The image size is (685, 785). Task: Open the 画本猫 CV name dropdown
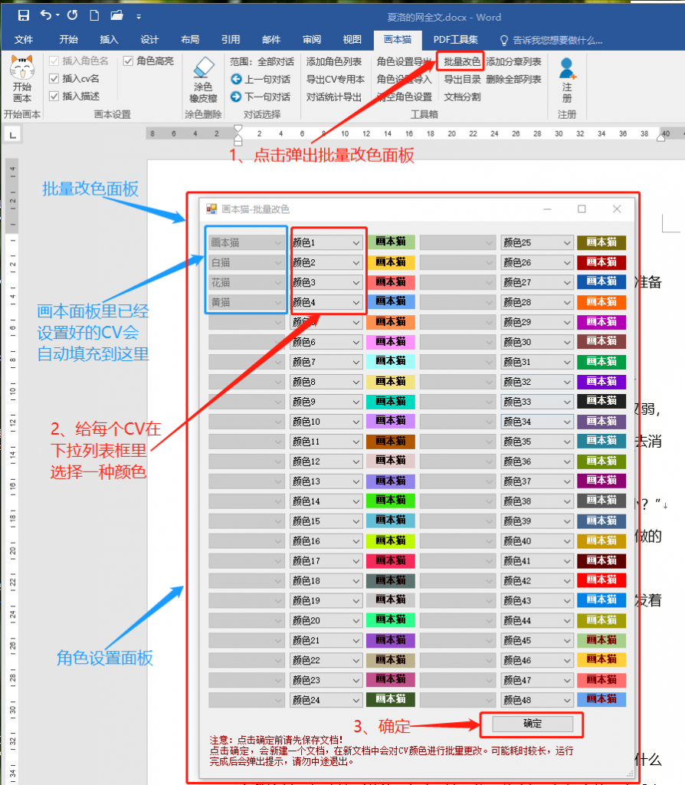point(247,242)
